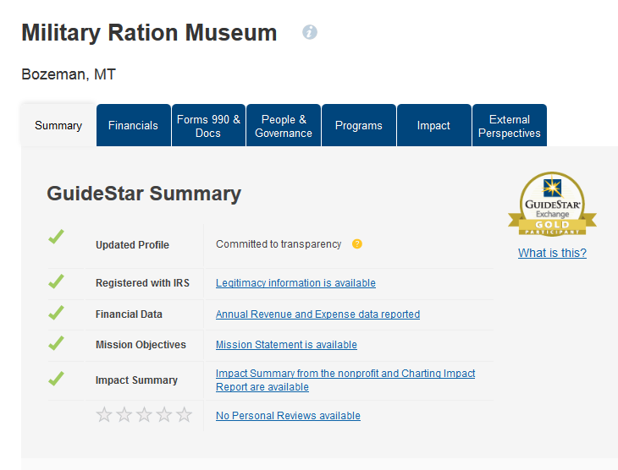Click the 'Bozeman, MT' location text
Viewport: 618px width, 470px height.
click(x=69, y=74)
